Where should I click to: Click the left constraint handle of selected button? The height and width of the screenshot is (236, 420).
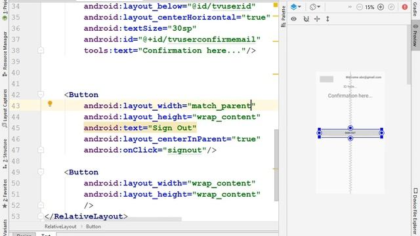point(319,132)
